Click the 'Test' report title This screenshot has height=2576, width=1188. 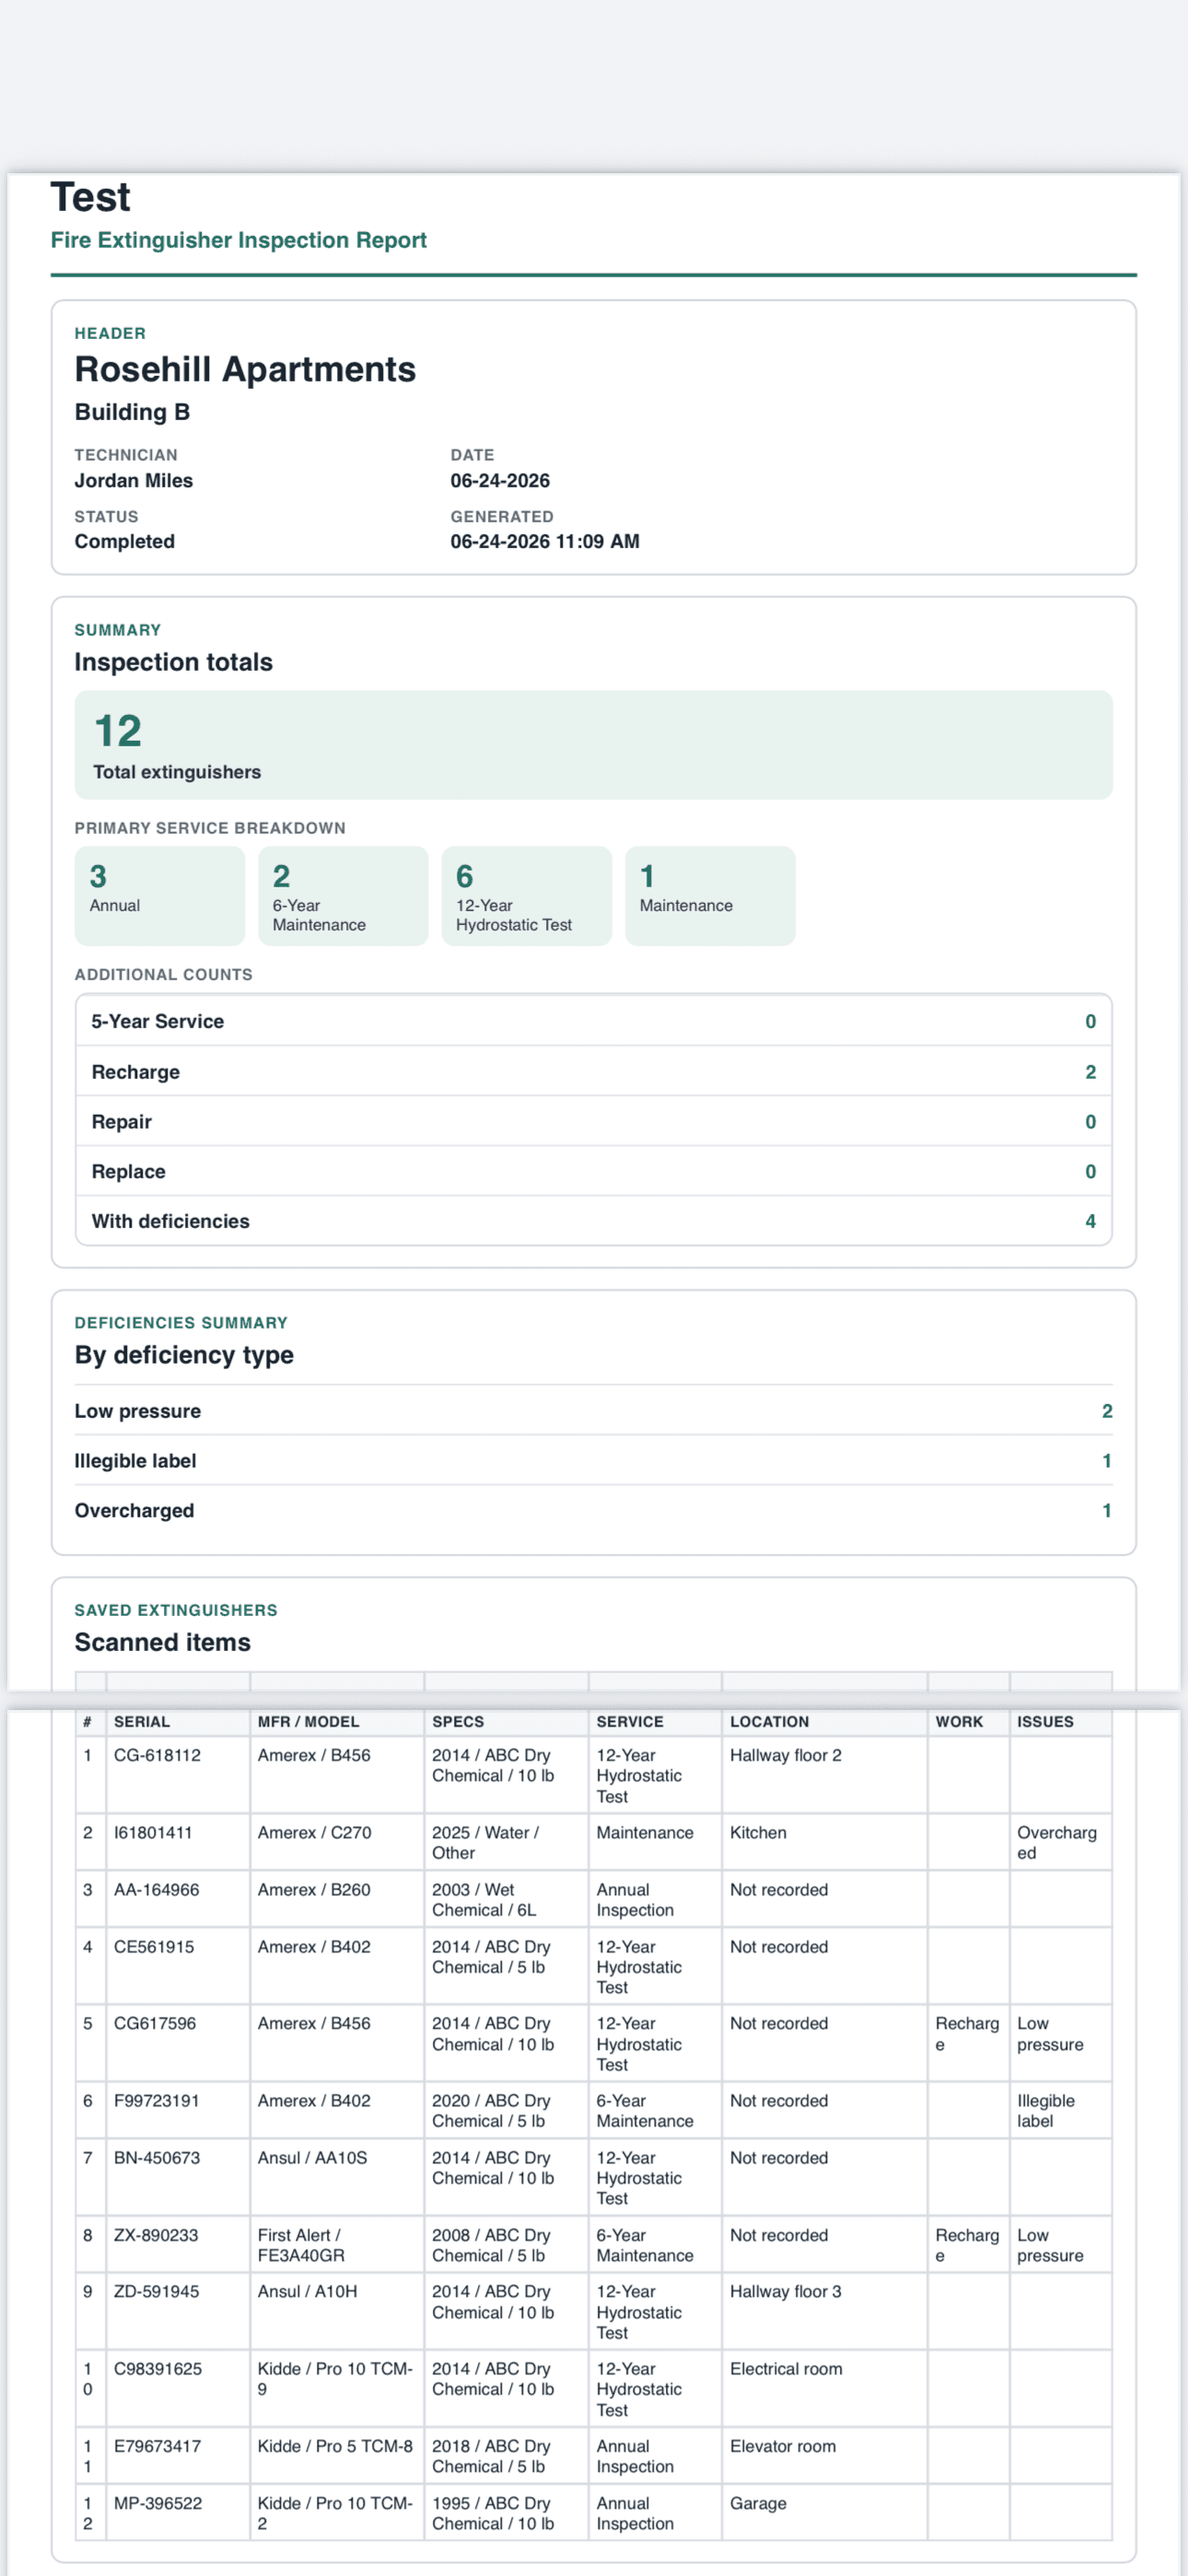(90, 197)
